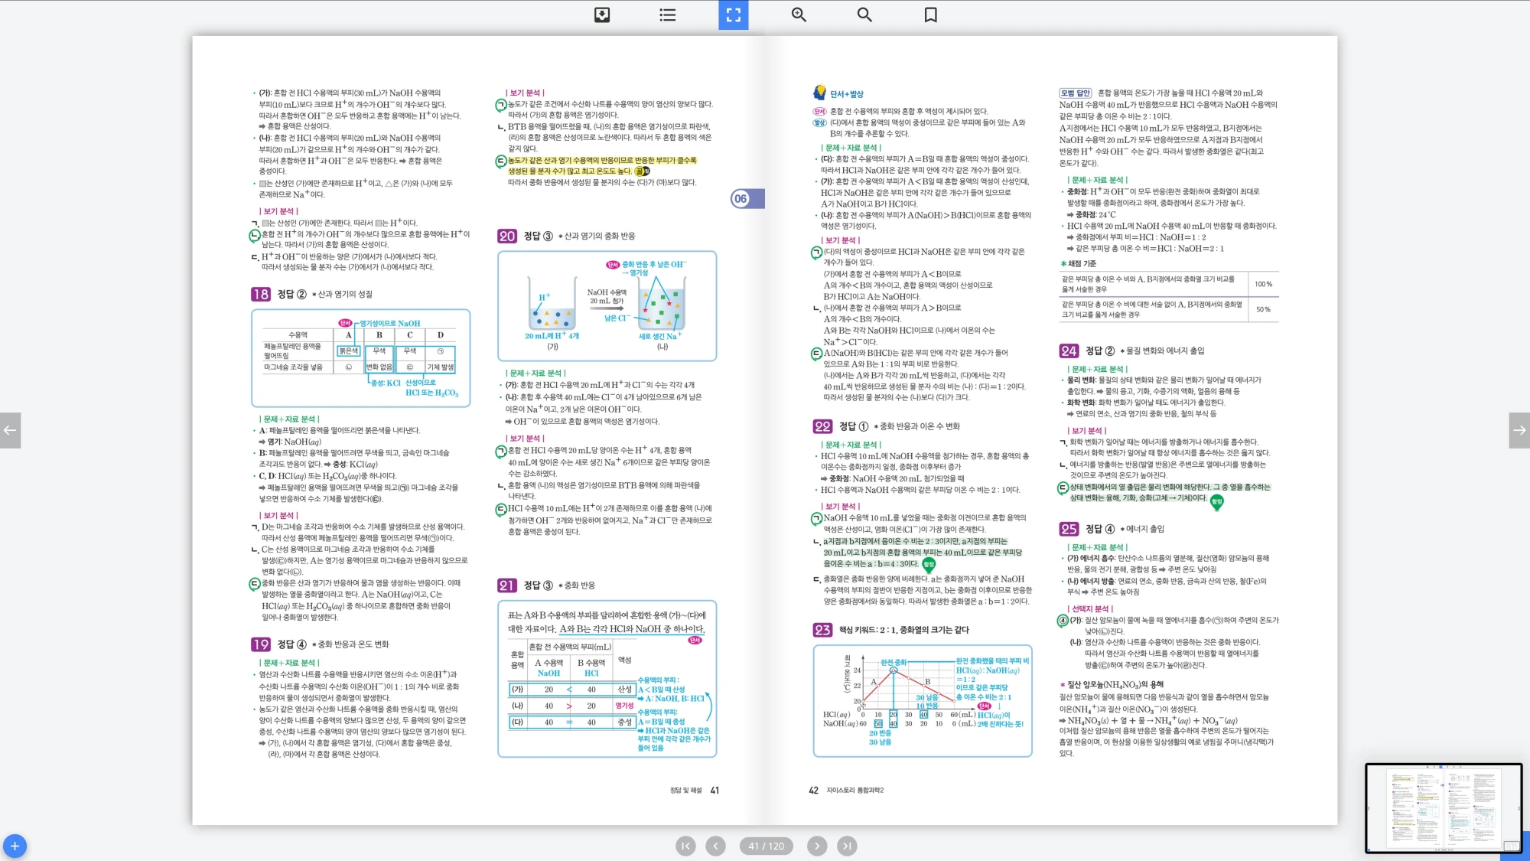Open the search magnifier tool
This screenshot has height=861, width=1530.
coord(864,15)
